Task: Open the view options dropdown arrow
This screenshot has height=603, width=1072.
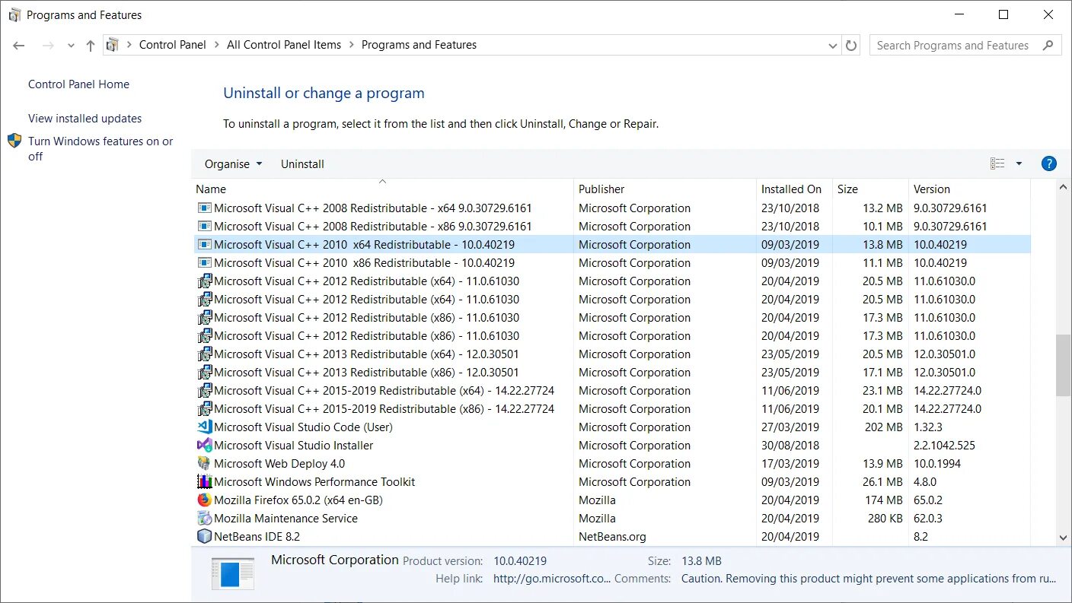Action: 1019,163
